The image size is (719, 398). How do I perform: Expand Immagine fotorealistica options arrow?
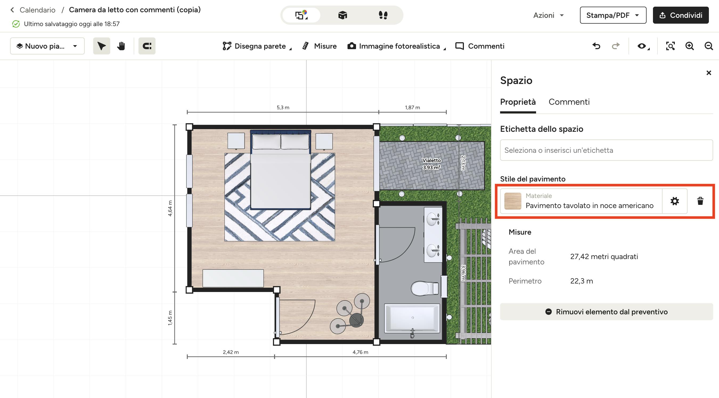tap(445, 49)
